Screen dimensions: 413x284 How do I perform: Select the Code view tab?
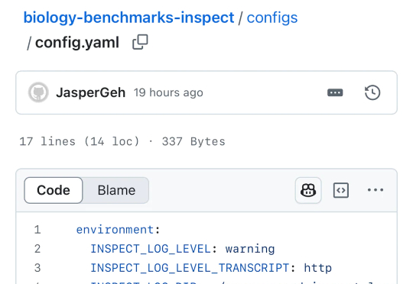pos(54,190)
